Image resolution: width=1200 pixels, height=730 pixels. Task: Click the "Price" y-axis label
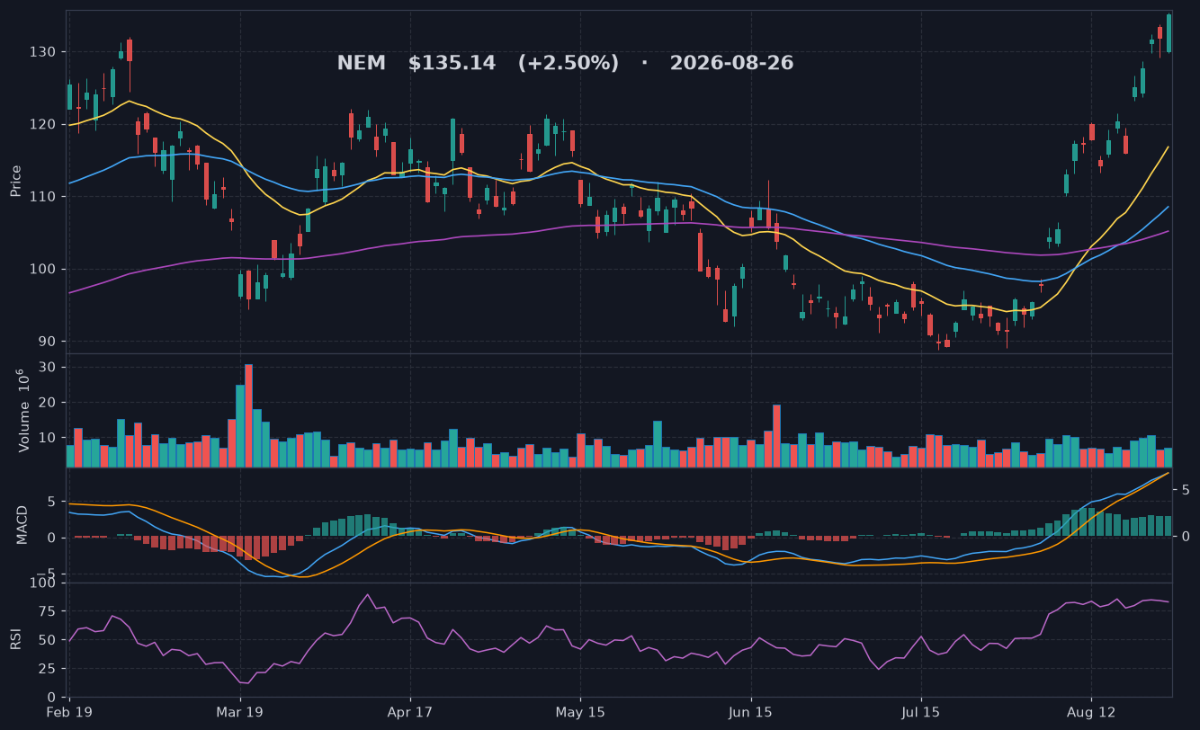[x=16, y=181]
